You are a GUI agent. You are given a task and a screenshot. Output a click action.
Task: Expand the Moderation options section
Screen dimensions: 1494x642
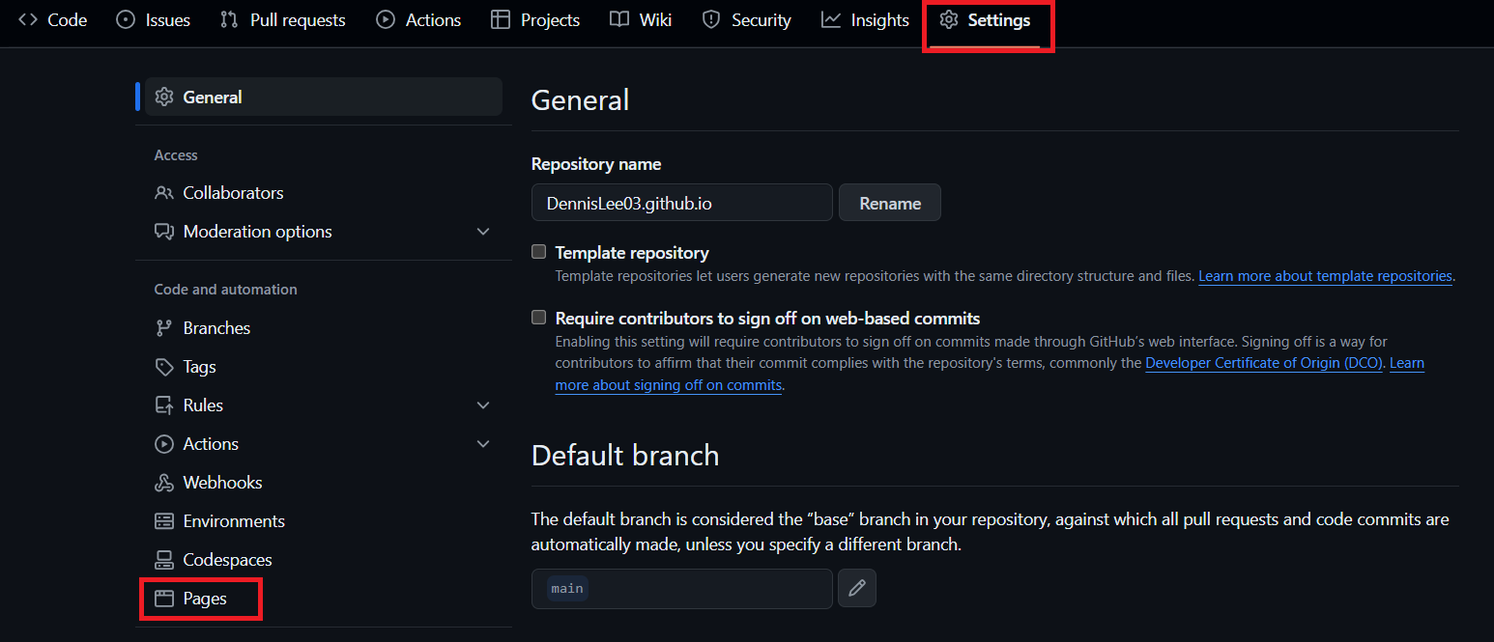[483, 232]
